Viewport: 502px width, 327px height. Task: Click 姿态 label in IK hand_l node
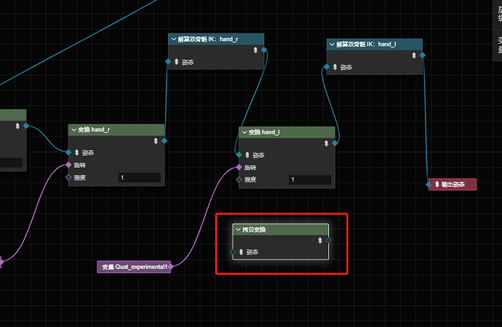point(346,68)
